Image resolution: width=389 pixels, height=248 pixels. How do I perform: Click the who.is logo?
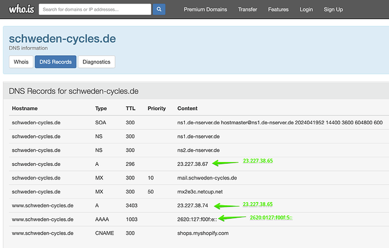point(20,9)
